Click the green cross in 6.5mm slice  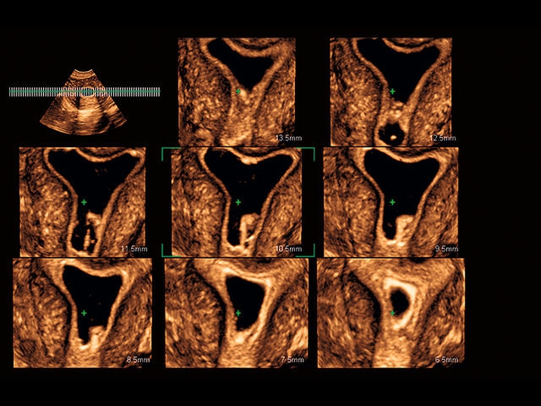(392, 313)
